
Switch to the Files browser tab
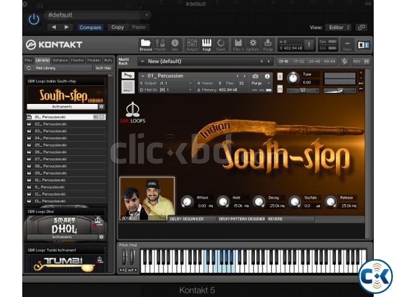point(28,60)
